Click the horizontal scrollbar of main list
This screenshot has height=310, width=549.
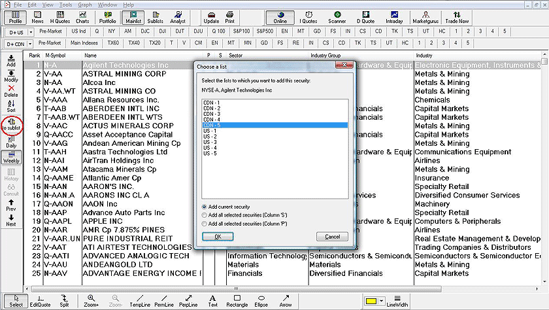[236, 289]
